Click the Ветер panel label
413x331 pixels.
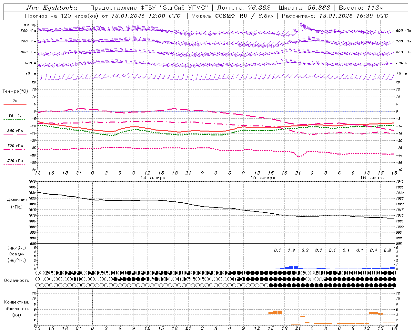click(x=30, y=25)
